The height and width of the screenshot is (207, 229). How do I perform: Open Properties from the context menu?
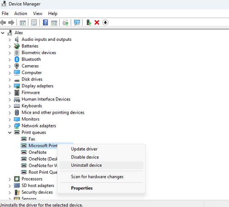click(x=101, y=188)
